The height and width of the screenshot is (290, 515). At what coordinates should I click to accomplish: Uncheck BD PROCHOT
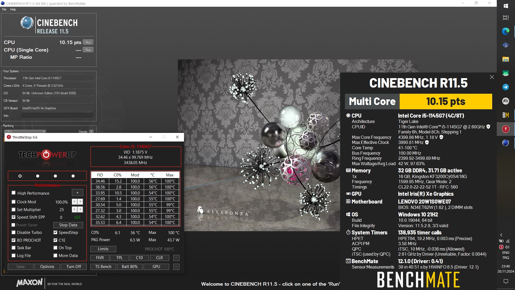click(13, 240)
